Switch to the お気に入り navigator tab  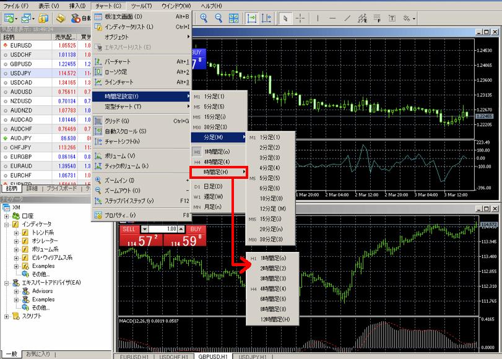click(38, 354)
